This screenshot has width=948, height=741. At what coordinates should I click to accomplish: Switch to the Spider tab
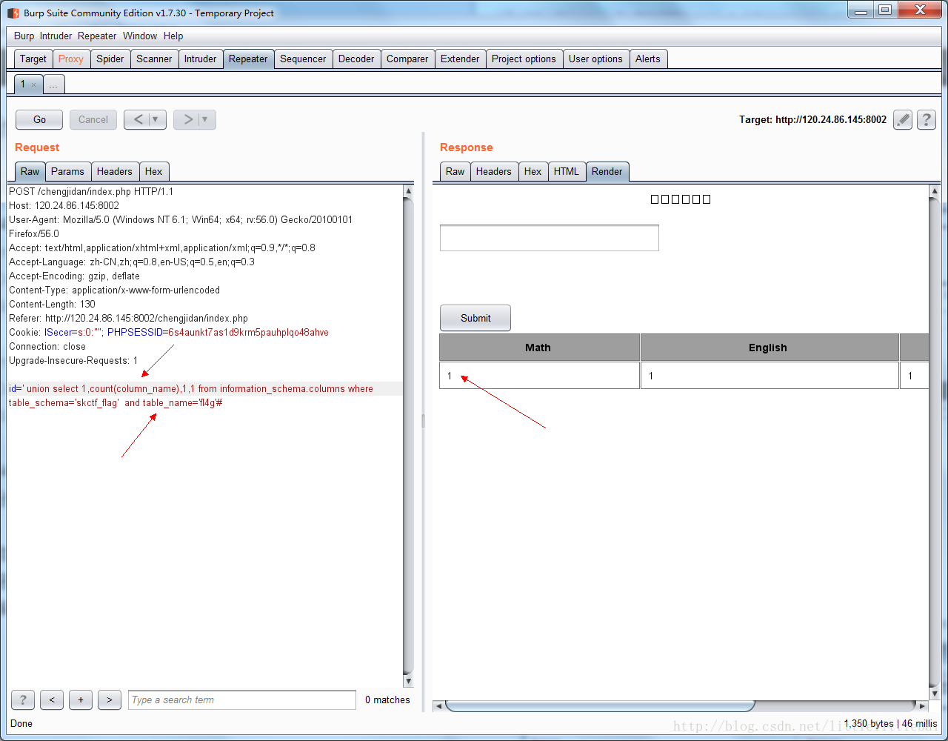[x=110, y=59]
